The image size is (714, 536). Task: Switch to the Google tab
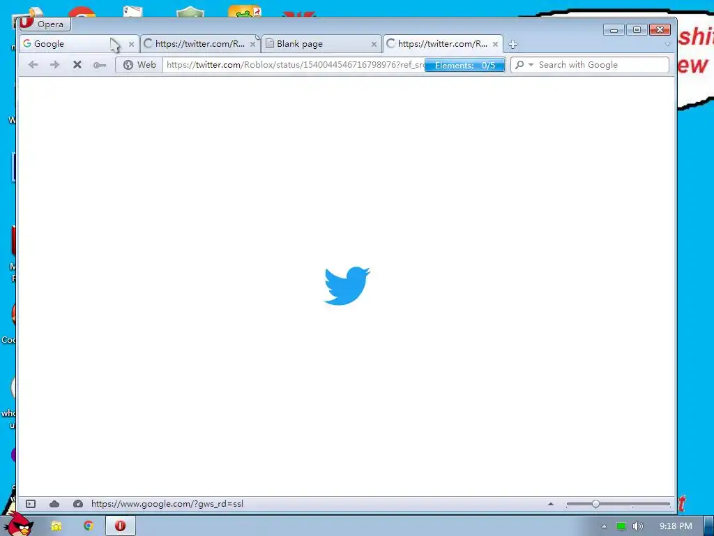coord(78,44)
